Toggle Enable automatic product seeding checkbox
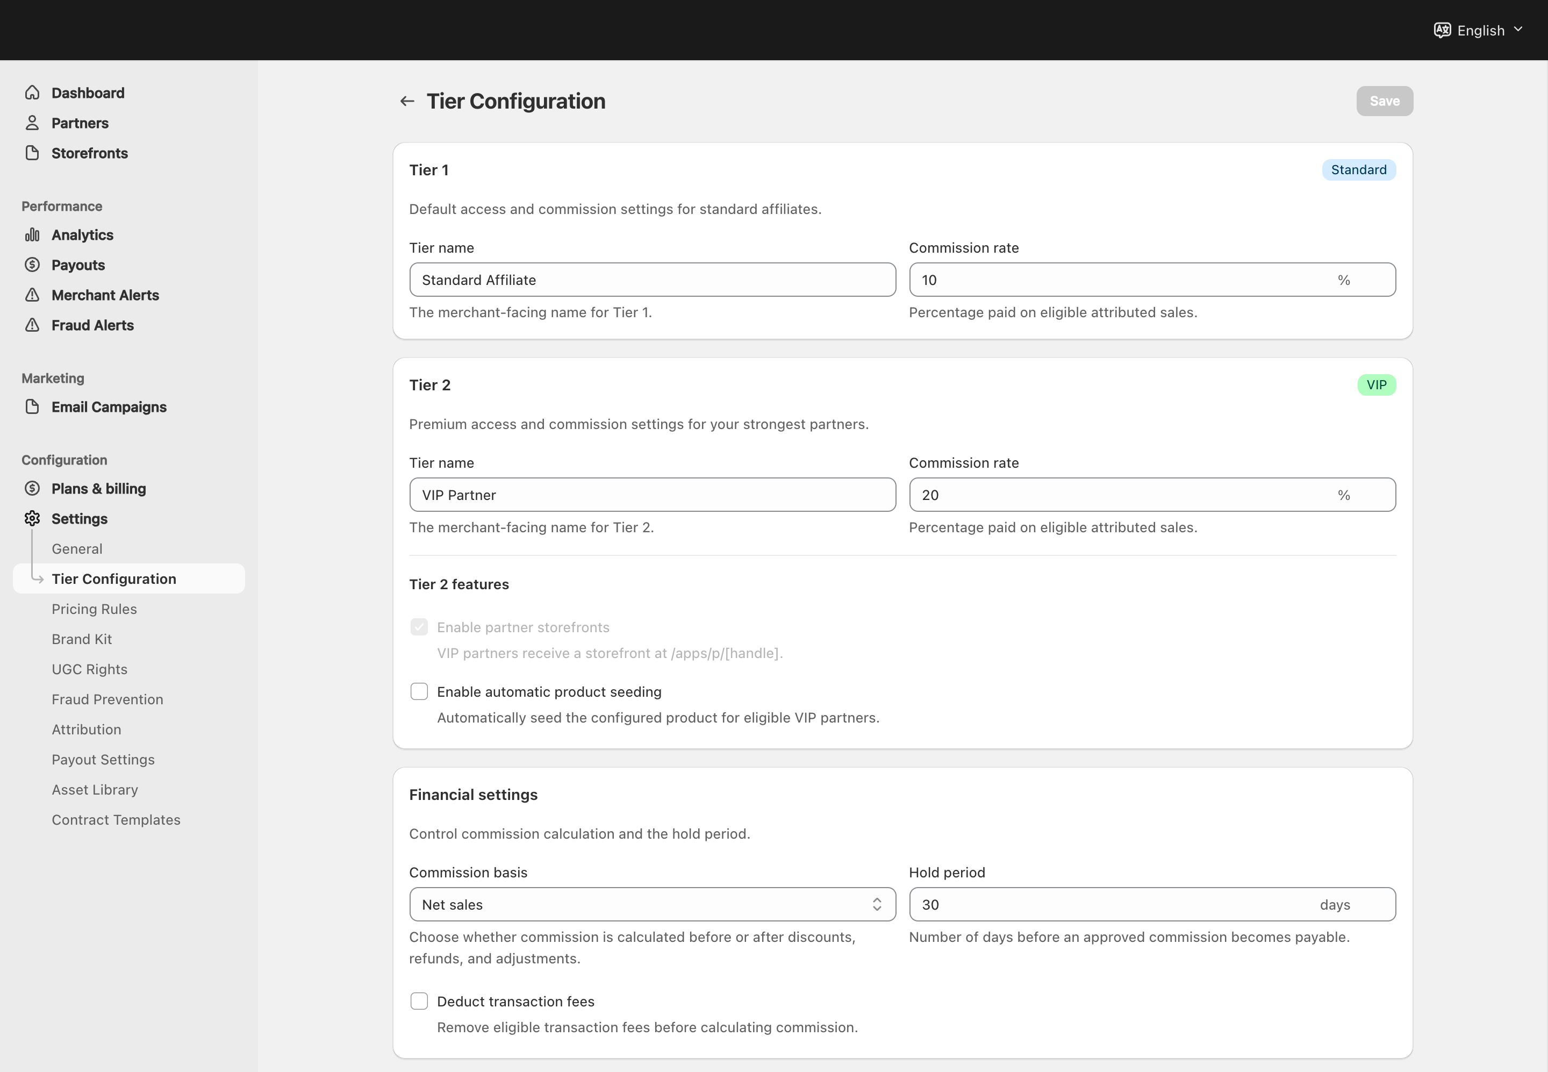1548x1072 pixels. pyautogui.click(x=419, y=692)
